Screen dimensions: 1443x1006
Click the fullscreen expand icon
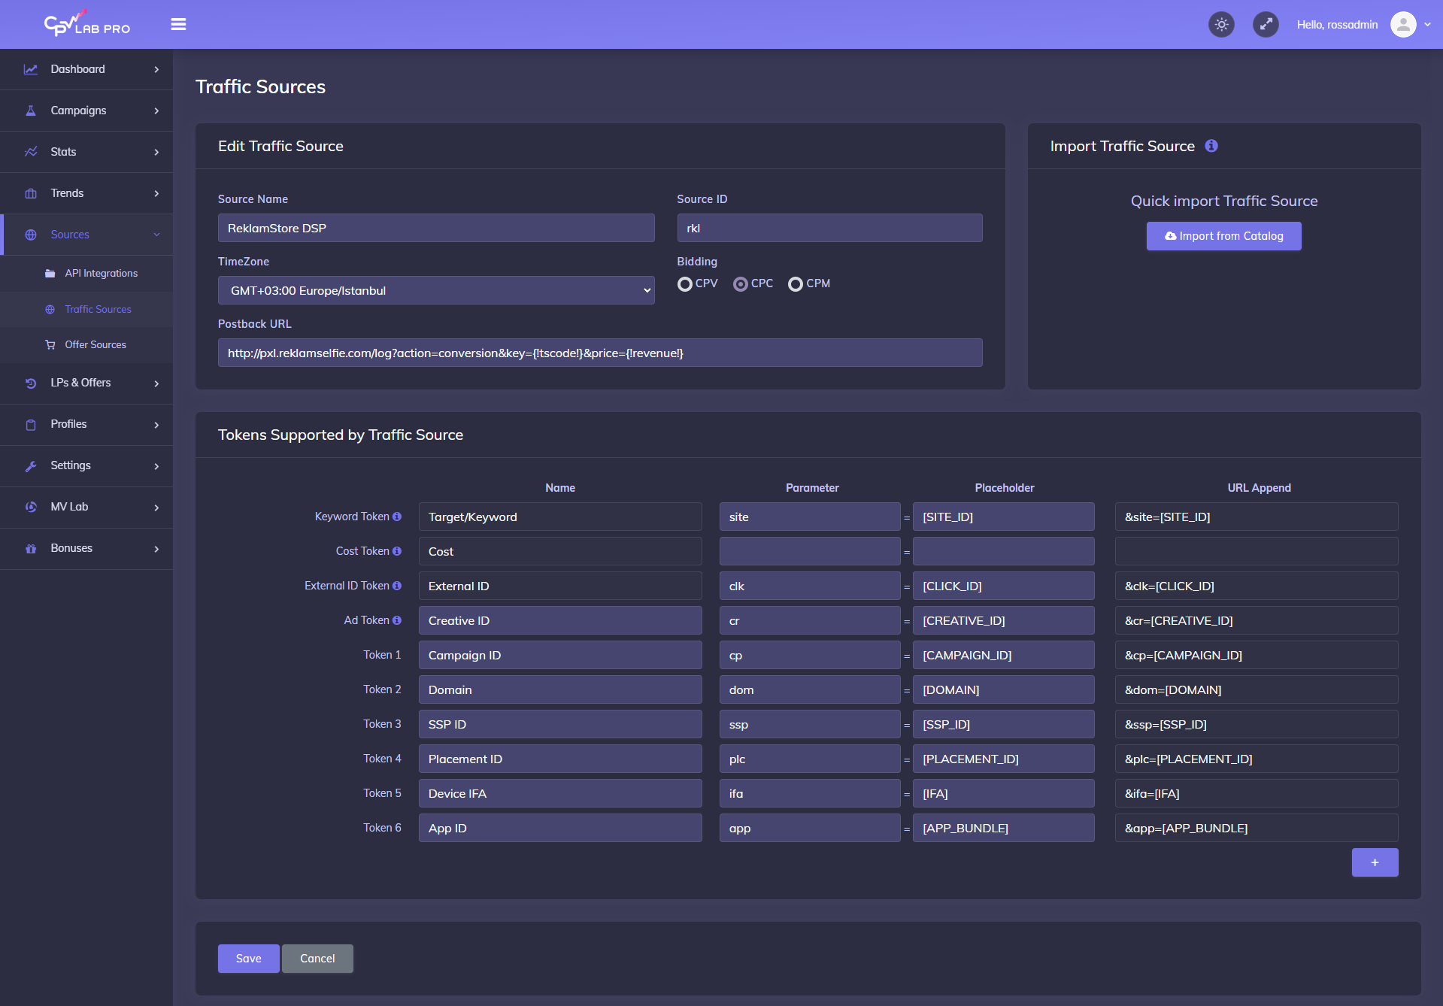(1266, 24)
